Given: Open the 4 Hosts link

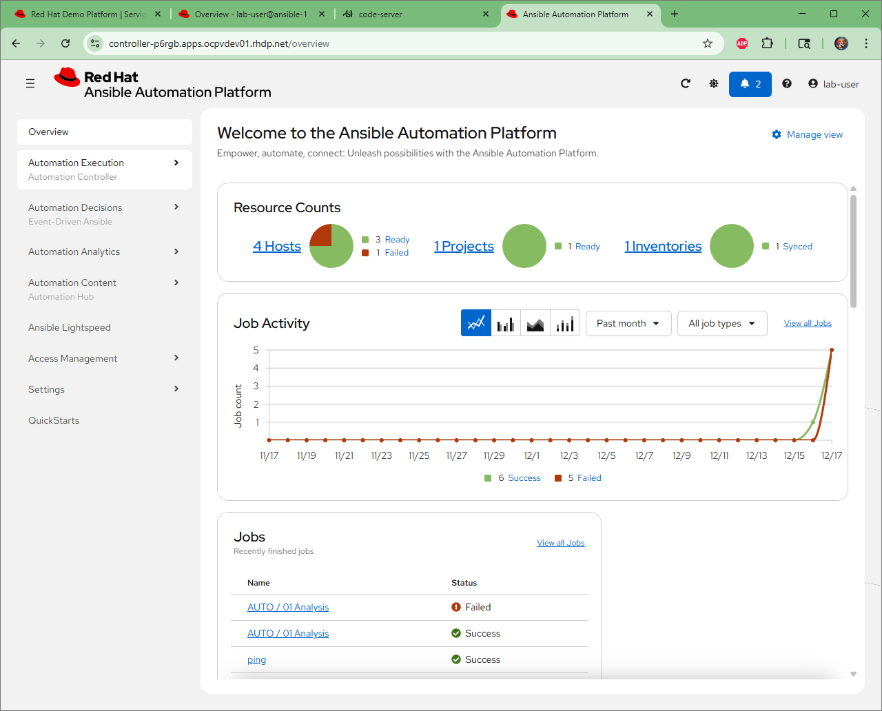Looking at the screenshot, I should point(277,246).
